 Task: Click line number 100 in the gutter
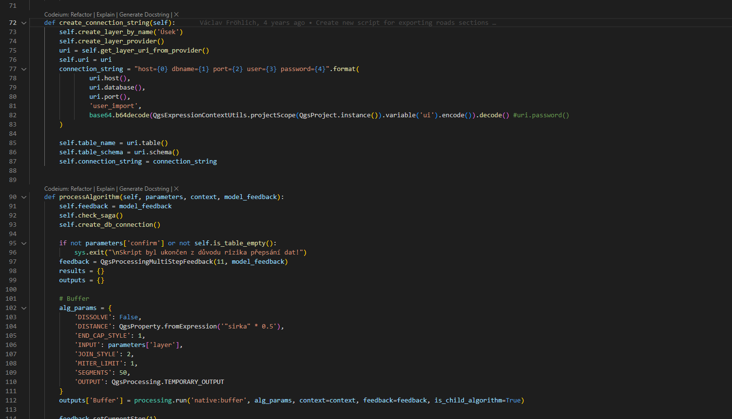(11, 290)
